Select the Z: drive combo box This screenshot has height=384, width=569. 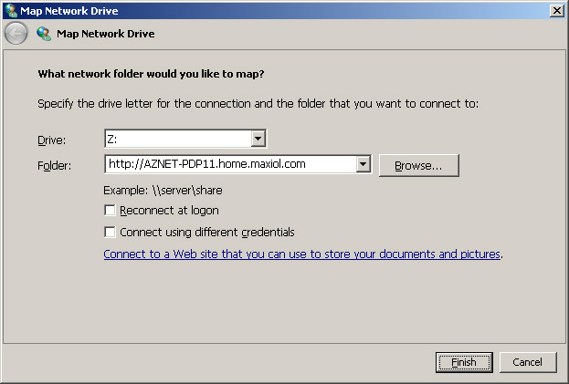coord(177,139)
